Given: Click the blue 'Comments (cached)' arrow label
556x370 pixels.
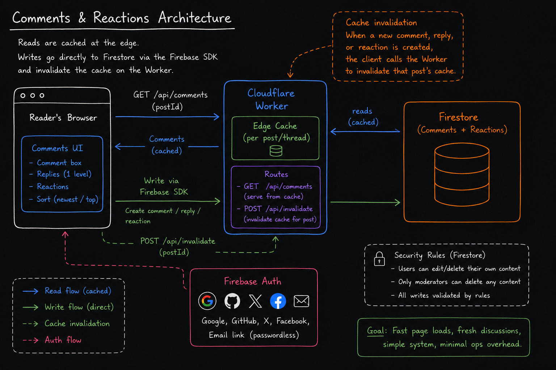Looking at the screenshot, I should pyautogui.click(x=167, y=145).
